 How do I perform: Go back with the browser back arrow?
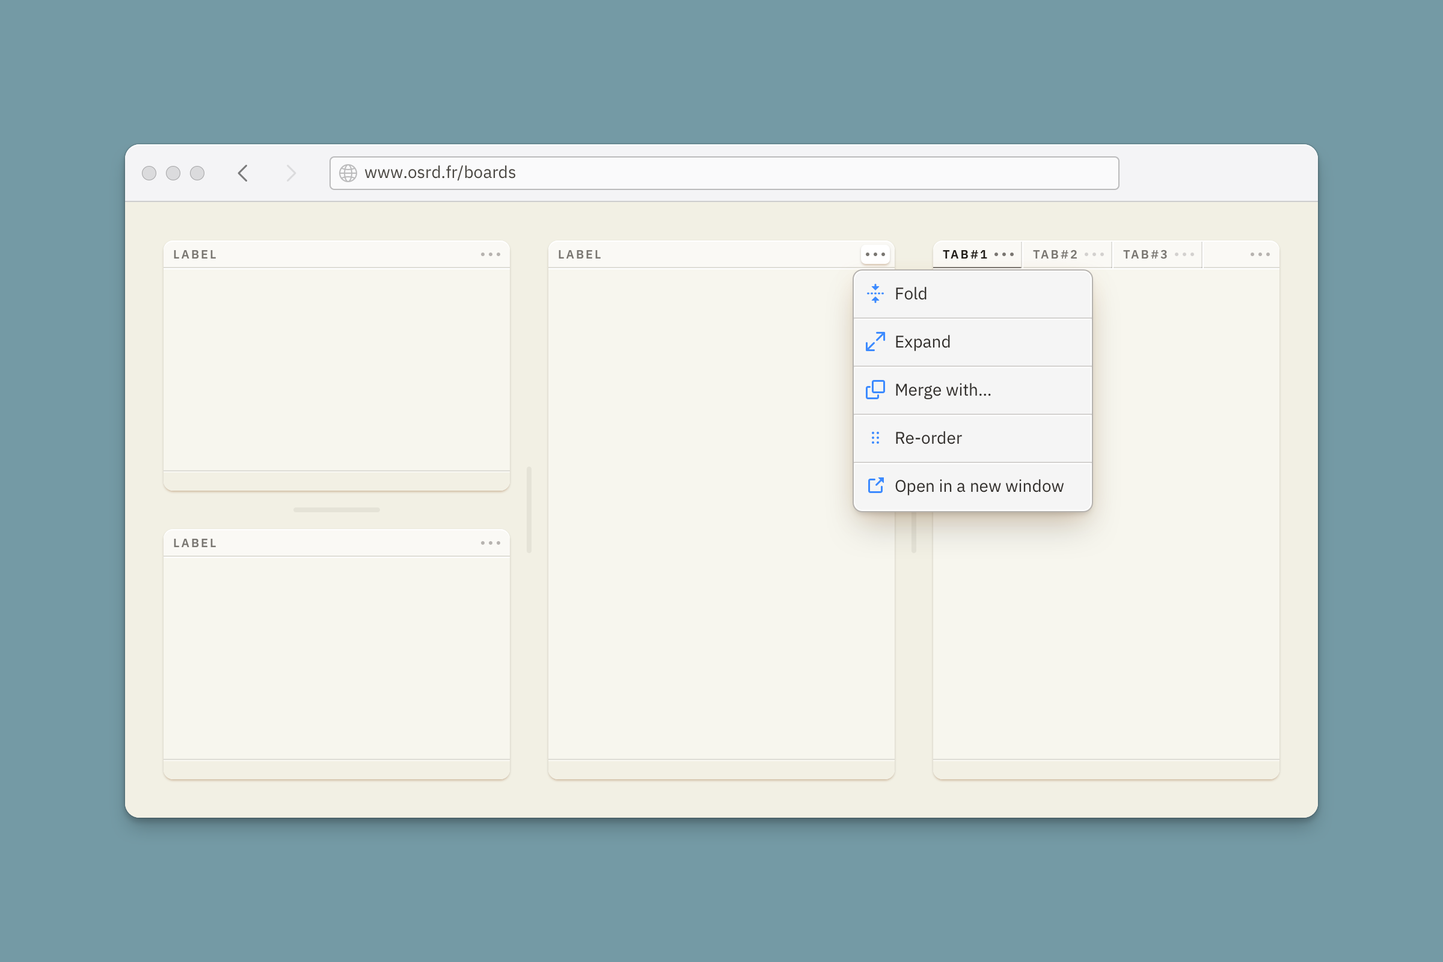coord(243,173)
